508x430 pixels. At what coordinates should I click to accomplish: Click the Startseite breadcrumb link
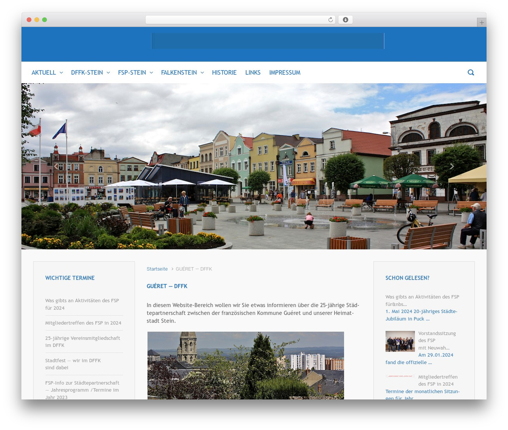coord(157,269)
